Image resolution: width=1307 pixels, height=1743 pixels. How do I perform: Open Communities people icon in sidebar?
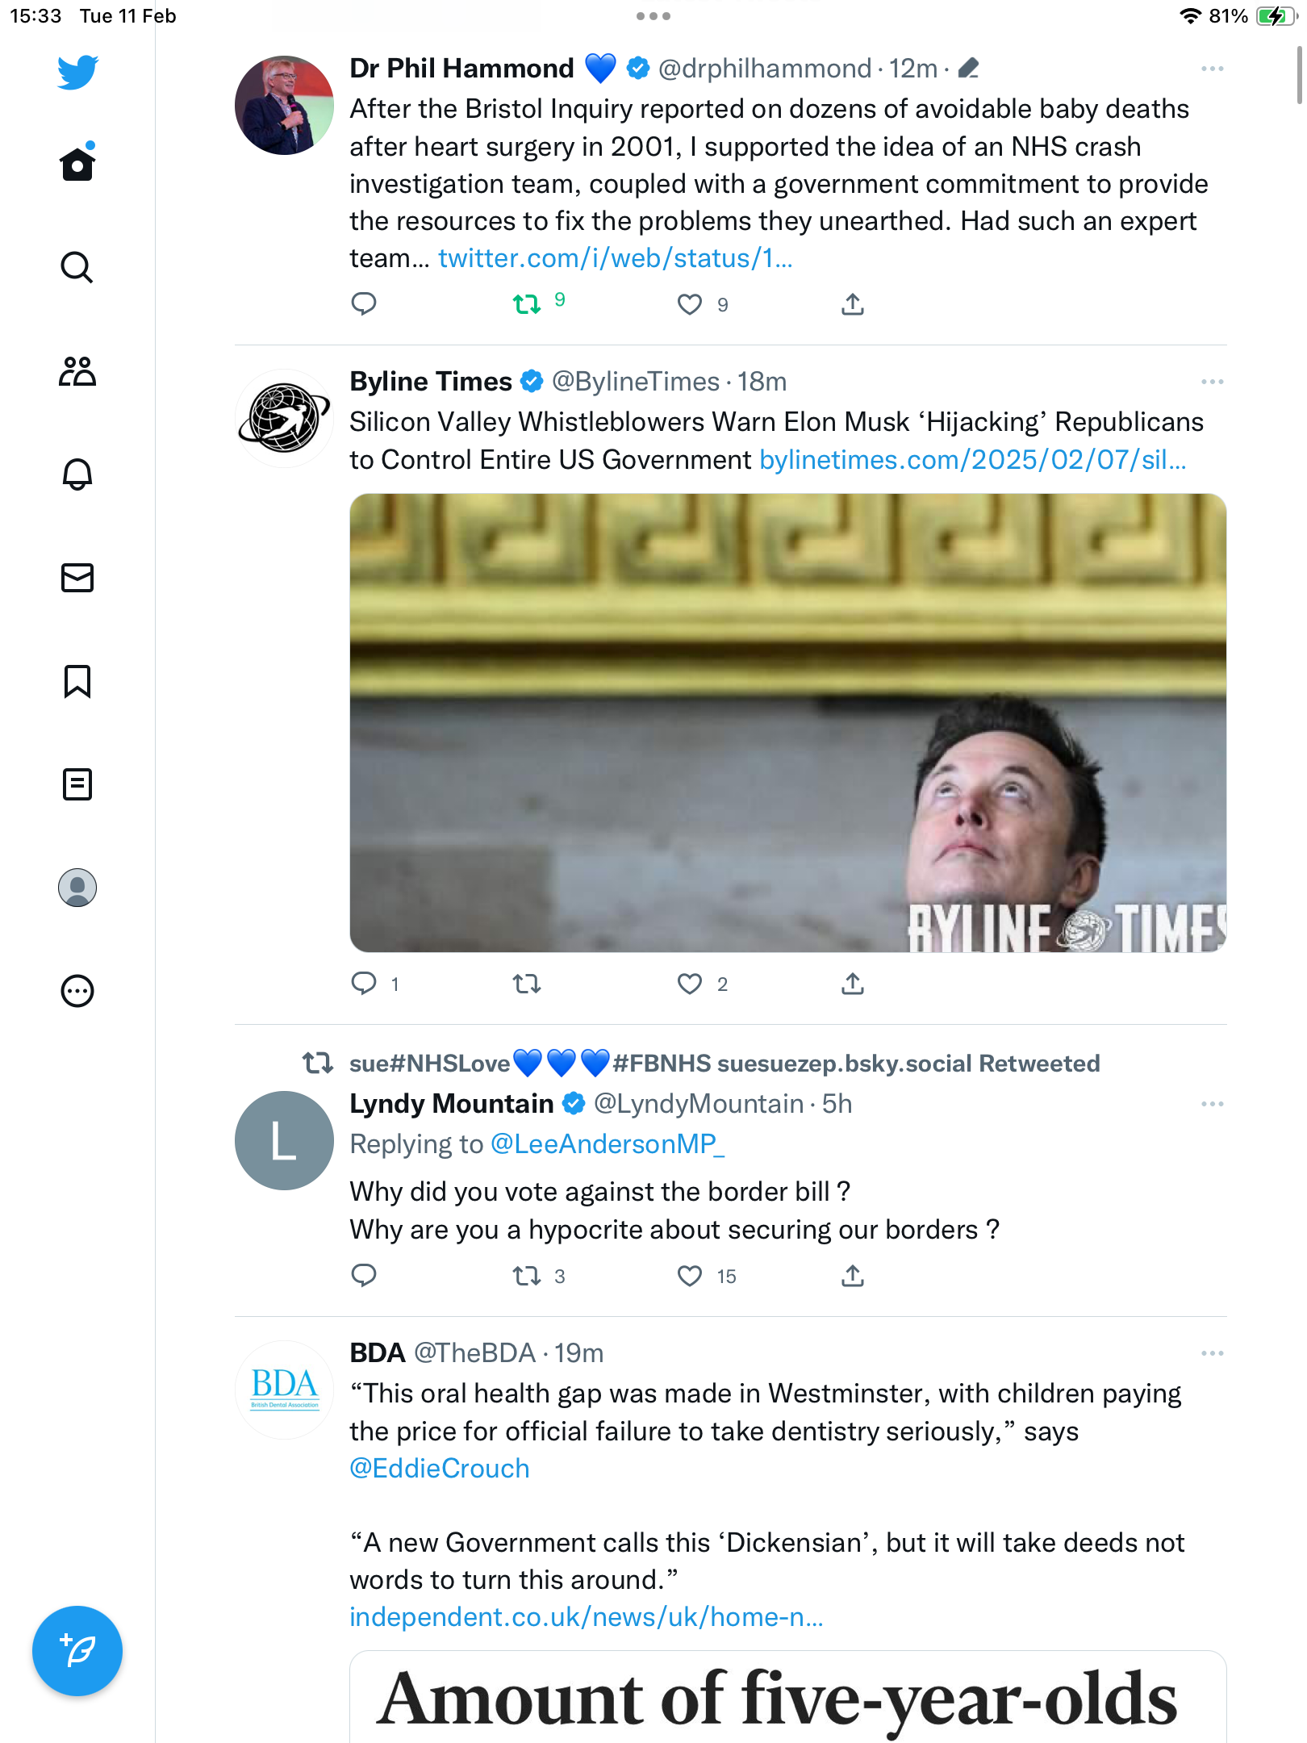tap(77, 371)
